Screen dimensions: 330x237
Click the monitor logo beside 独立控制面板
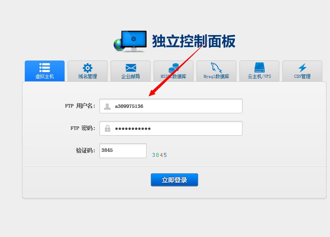click(130, 41)
